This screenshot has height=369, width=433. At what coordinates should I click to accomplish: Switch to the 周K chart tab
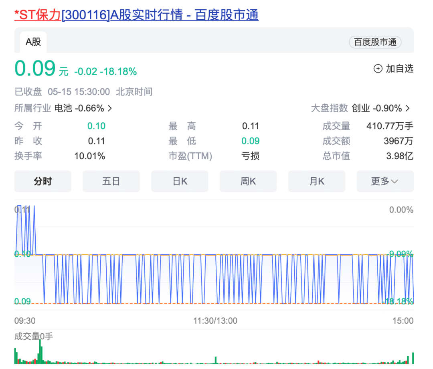tap(248, 181)
